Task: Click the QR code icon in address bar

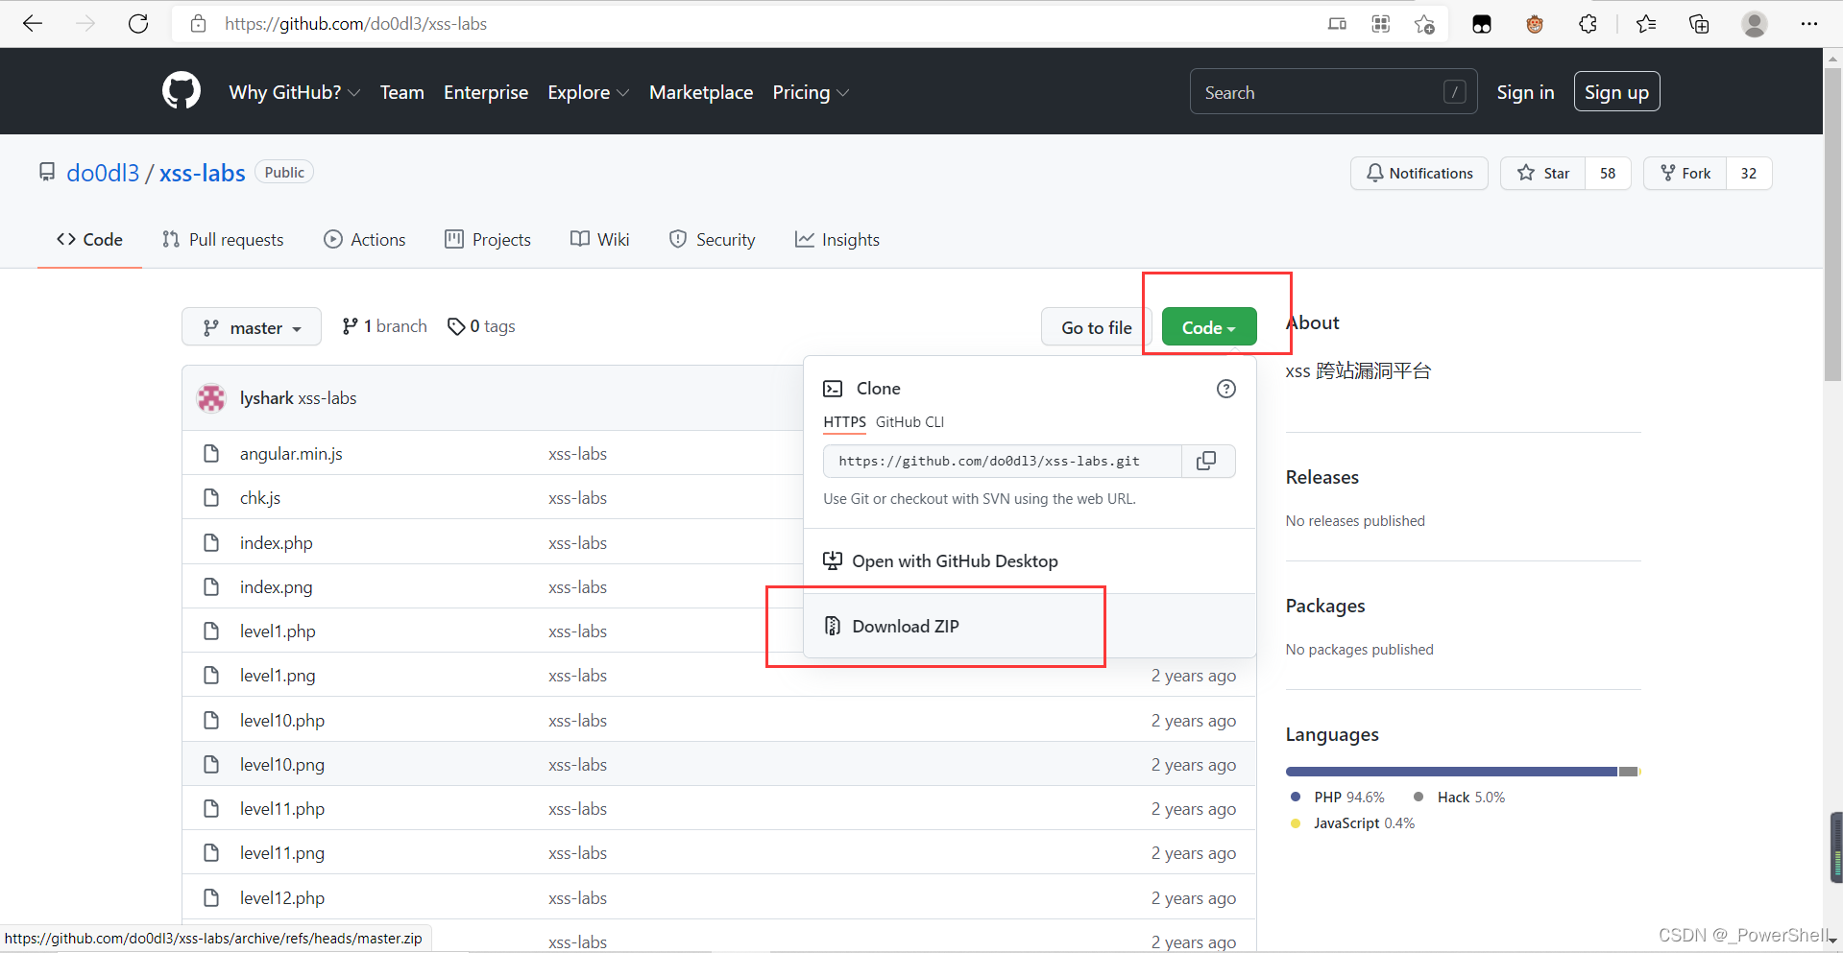Action: pos(1381,24)
